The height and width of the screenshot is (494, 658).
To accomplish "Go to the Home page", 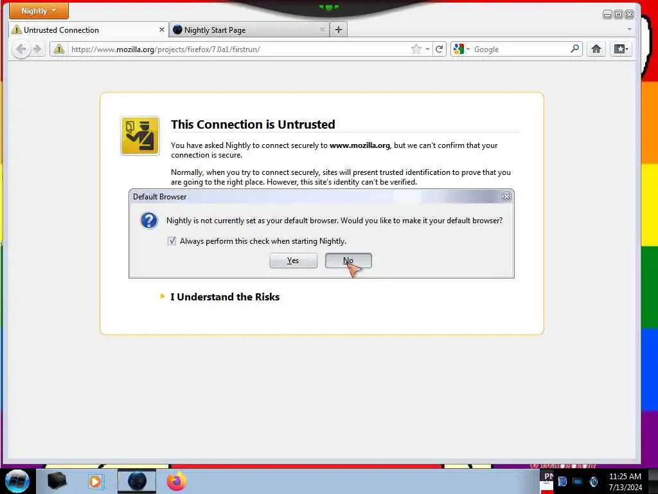I will pyautogui.click(x=596, y=49).
